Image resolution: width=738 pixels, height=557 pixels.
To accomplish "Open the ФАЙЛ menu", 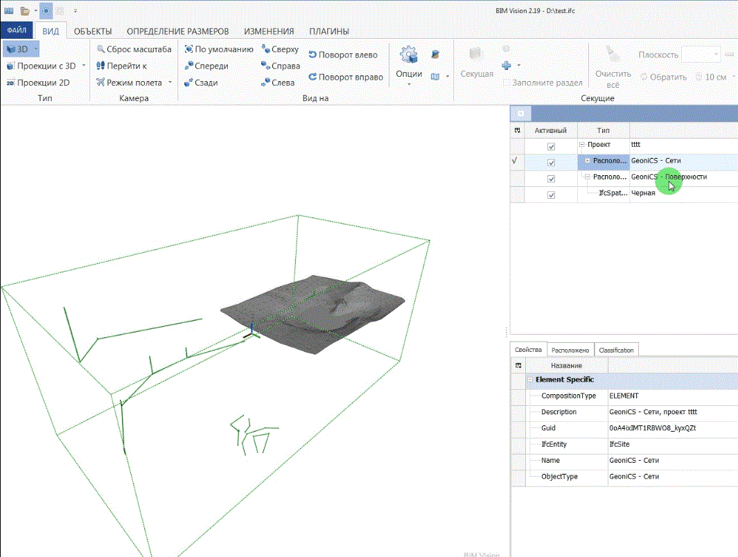I will coord(17,30).
